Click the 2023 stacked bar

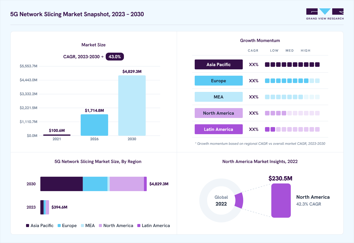point(45,207)
